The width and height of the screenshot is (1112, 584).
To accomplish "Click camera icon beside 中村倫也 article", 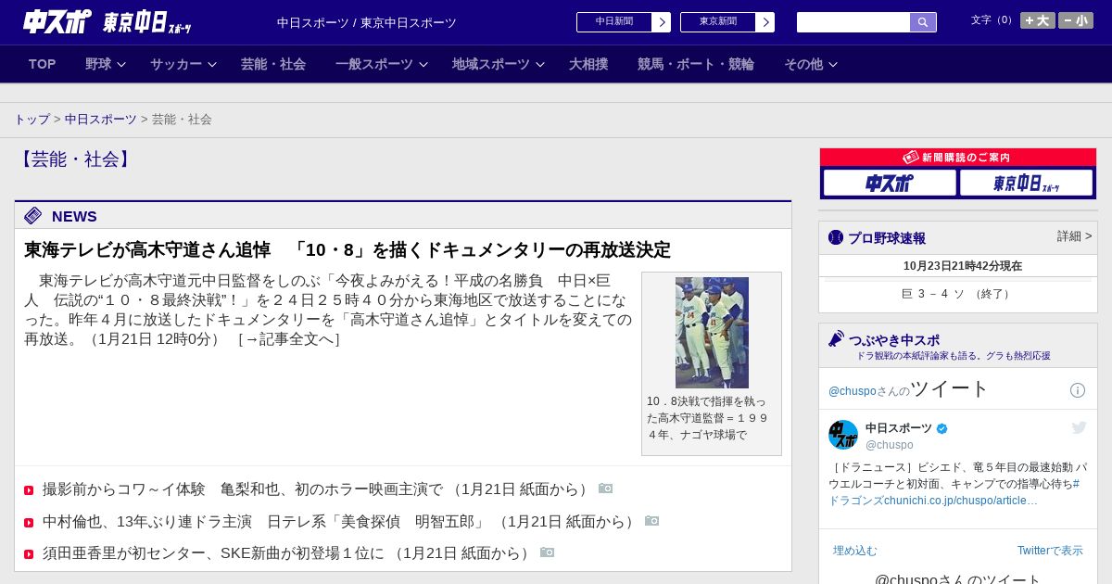I will coord(652,521).
